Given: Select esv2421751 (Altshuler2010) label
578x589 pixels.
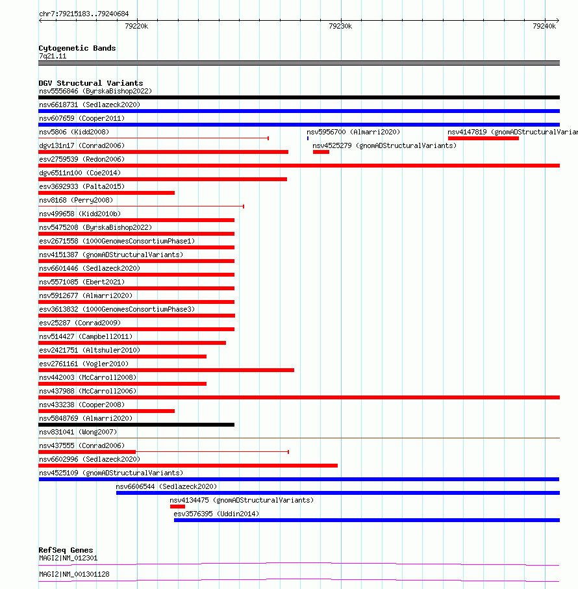Looking at the screenshot, I should coord(90,351).
